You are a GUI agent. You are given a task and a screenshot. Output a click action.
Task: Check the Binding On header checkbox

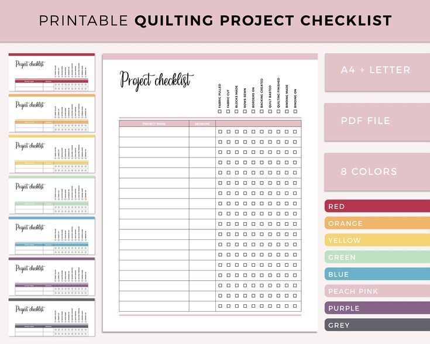click(x=295, y=111)
